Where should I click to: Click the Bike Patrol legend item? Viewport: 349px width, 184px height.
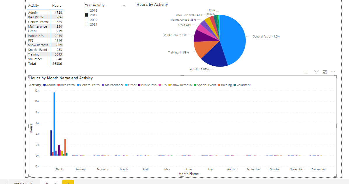(66, 85)
